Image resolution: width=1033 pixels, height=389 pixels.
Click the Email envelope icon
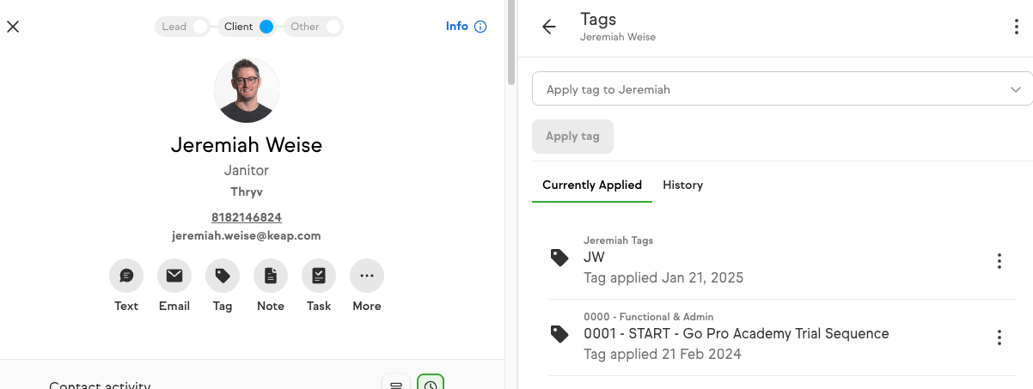[174, 276]
